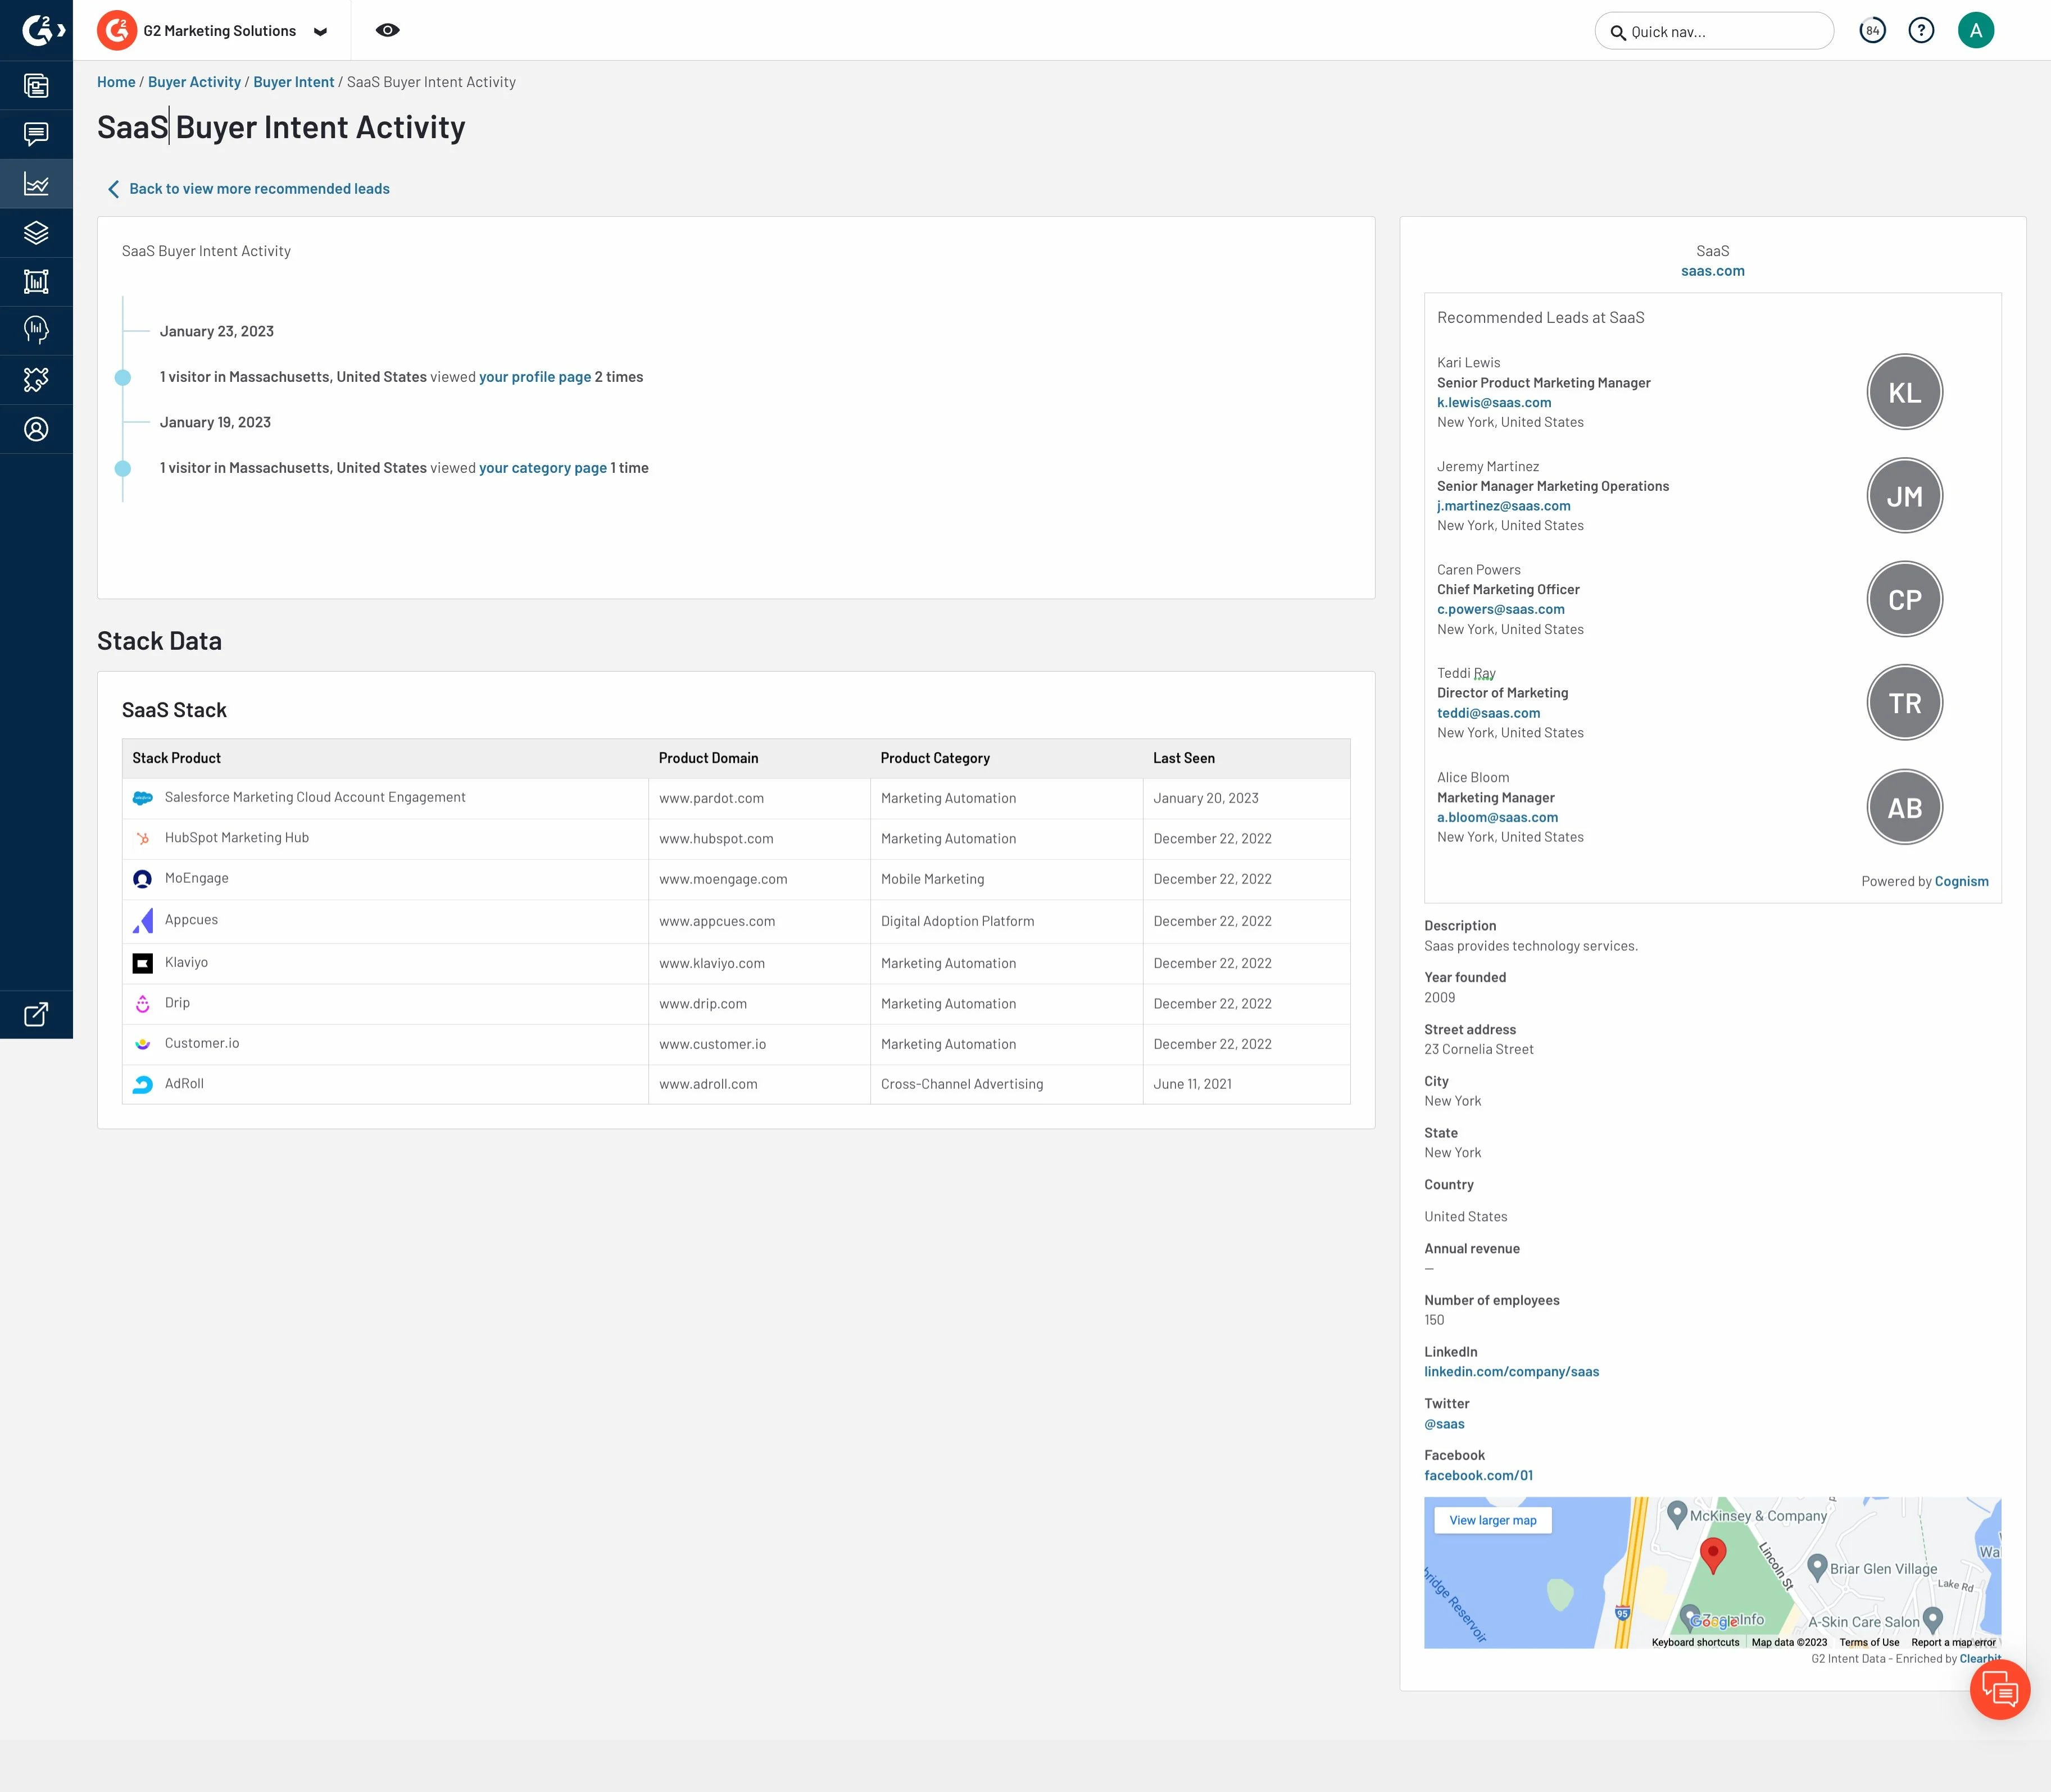The height and width of the screenshot is (1792, 2051).
Task: Email teddi@saas.com
Action: [x=1488, y=713]
